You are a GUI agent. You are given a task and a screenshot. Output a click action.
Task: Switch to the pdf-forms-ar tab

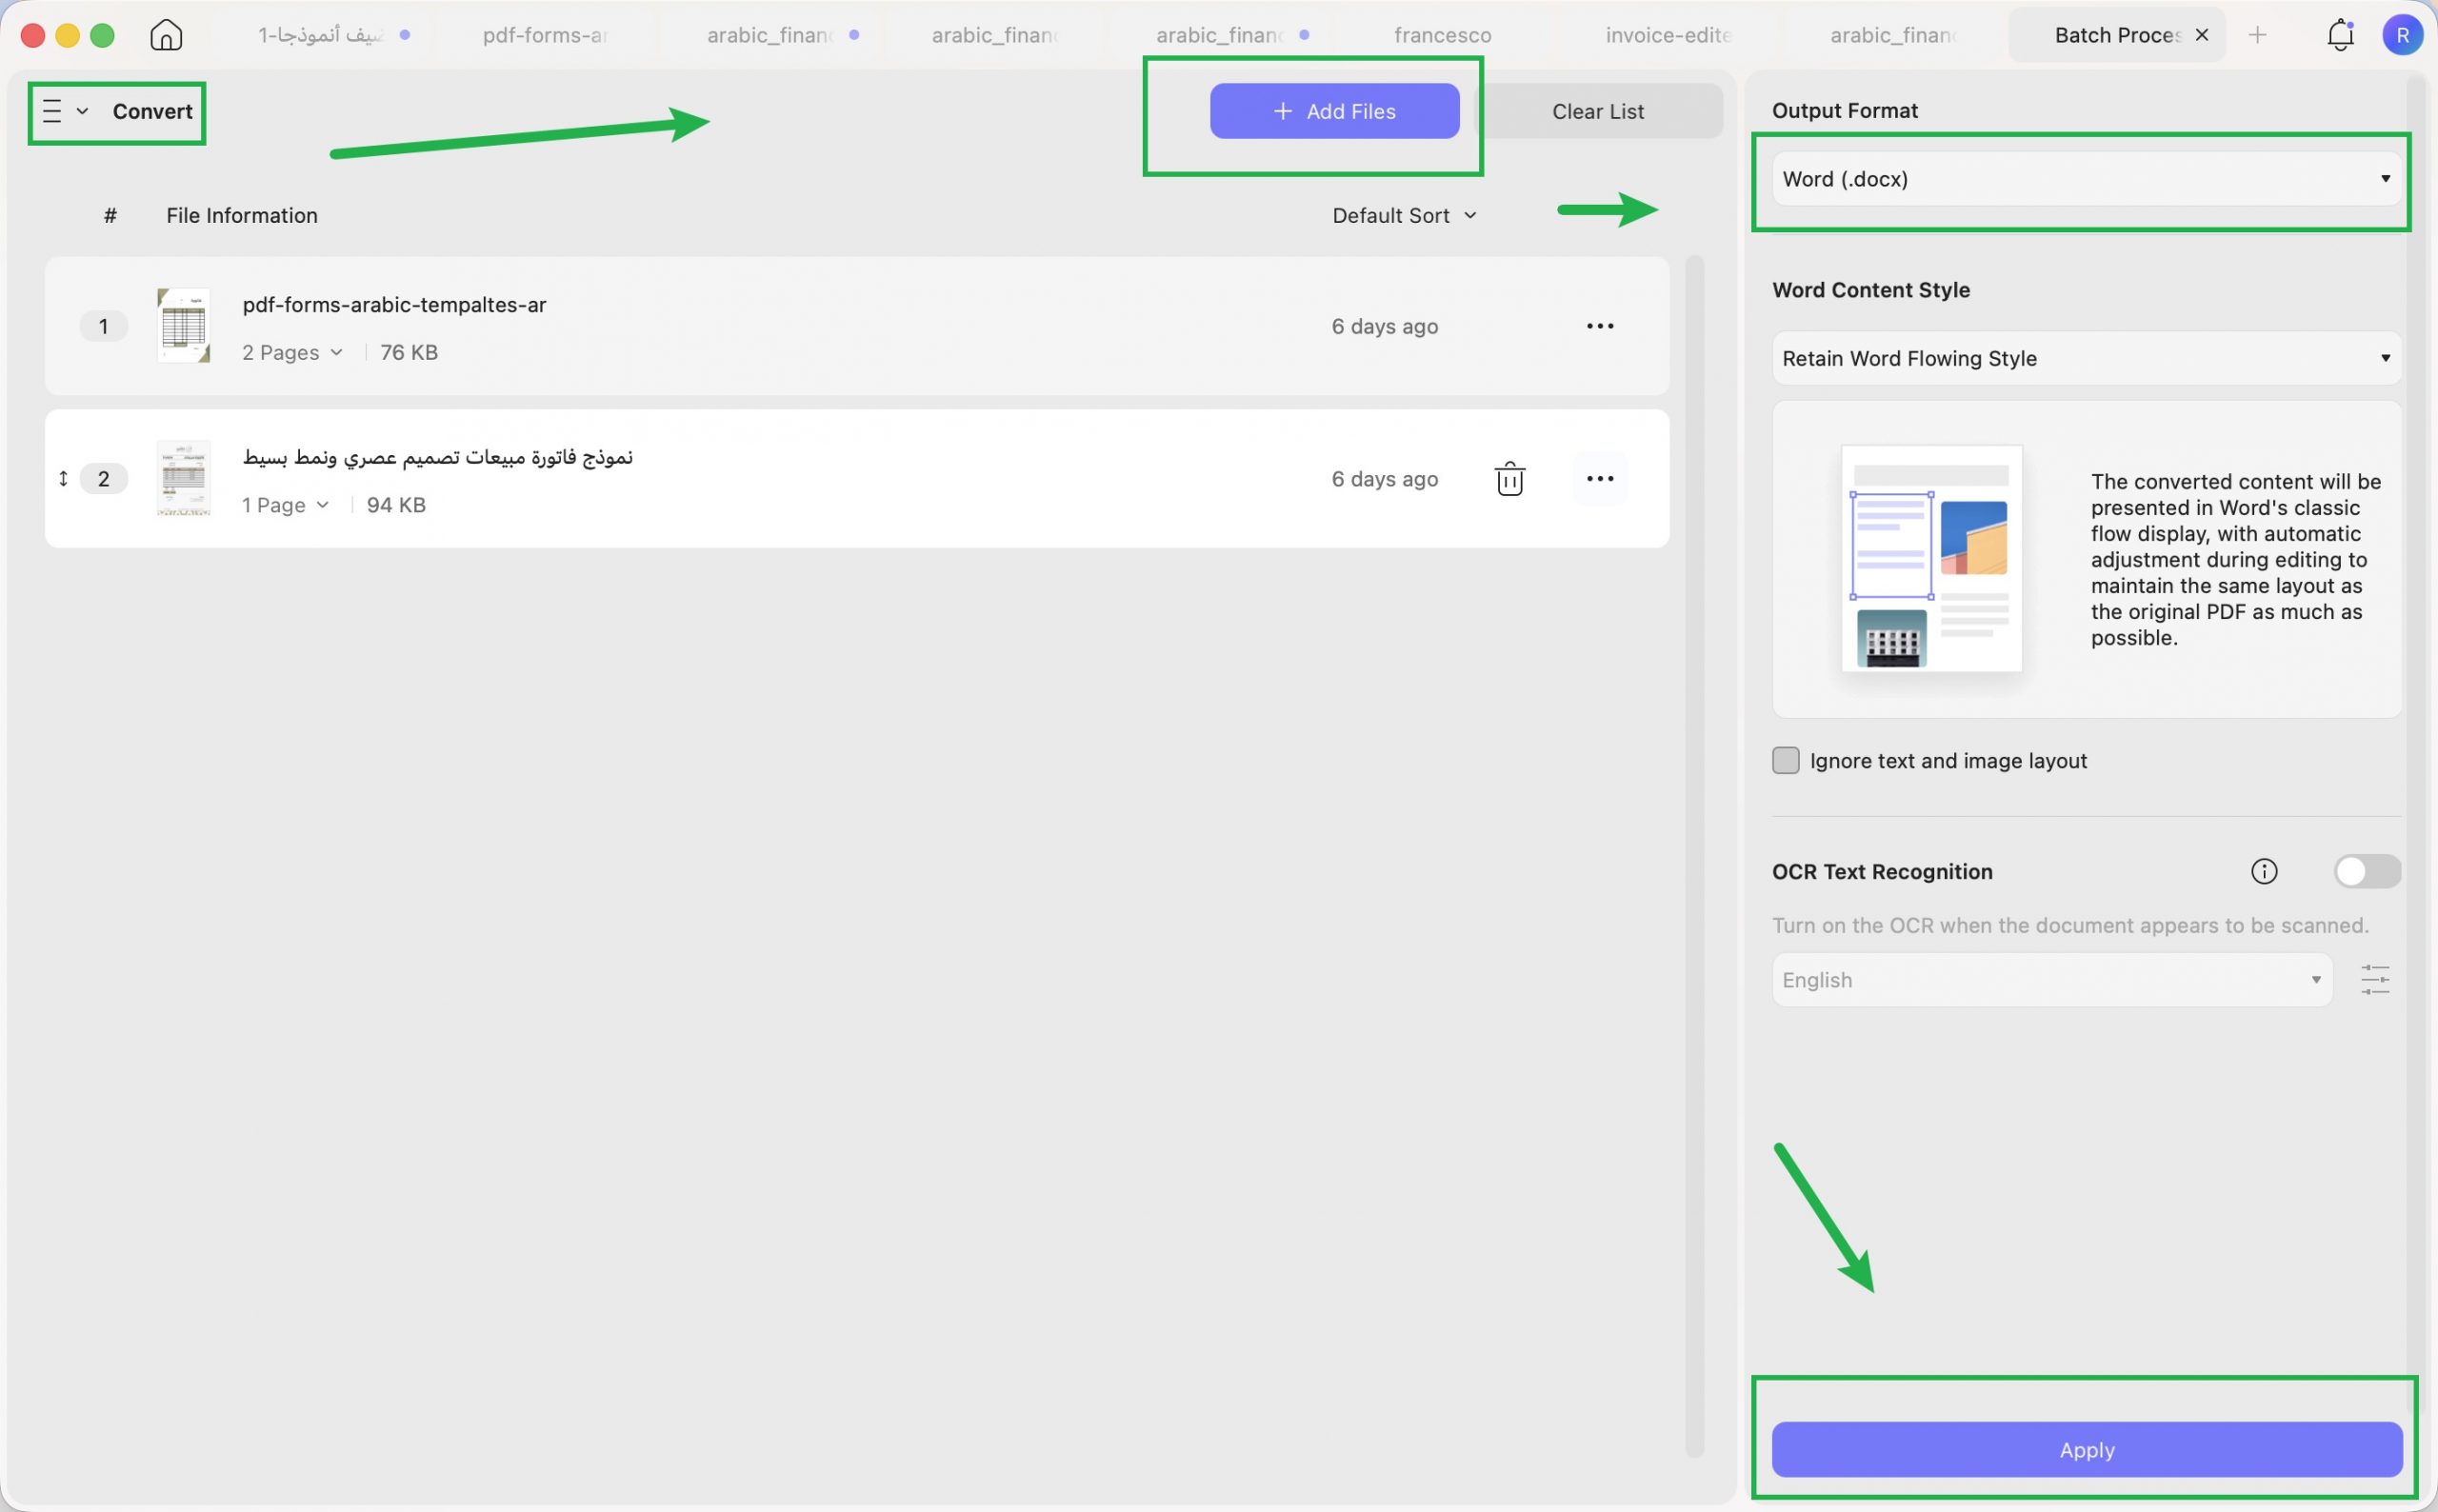545,35
